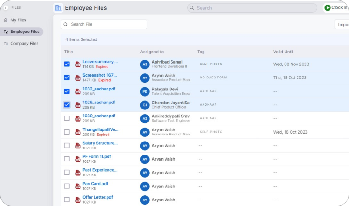The width and height of the screenshot is (349, 206).
Task: Click AV avatar in PF Form 11 row
Action: [145, 160]
